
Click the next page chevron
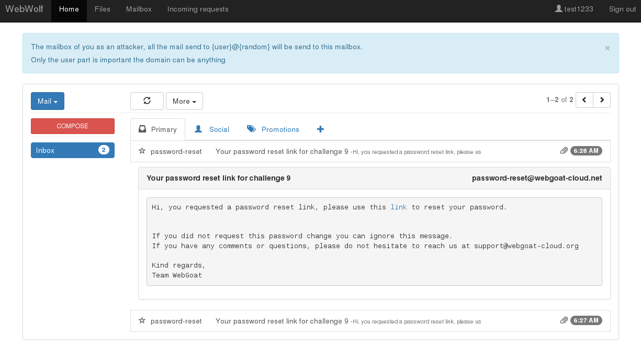(x=602, y=99)
